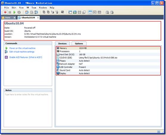Click in the Notes text area
This screenshot has width=166, height=135.
pyautogui.click(x=28, y=109)
